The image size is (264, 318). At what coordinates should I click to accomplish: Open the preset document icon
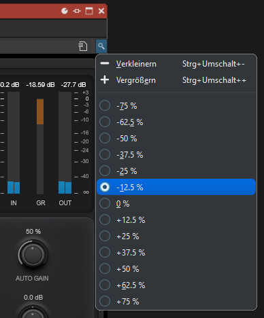pos(83,46)
